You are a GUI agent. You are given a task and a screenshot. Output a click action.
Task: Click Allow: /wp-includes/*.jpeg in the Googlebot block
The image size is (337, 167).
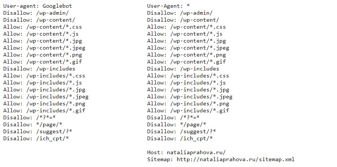46,97
